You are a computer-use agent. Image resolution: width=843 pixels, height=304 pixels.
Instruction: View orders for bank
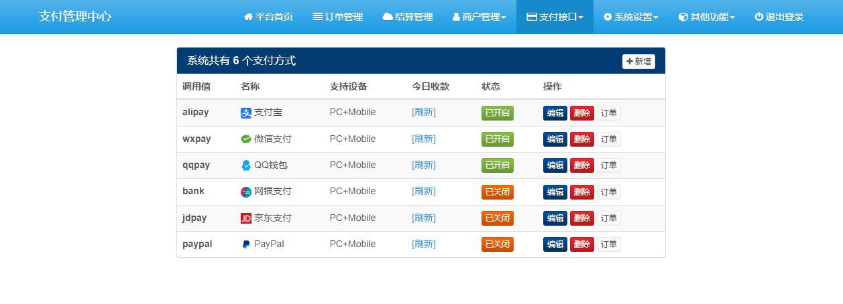(609, 192)
